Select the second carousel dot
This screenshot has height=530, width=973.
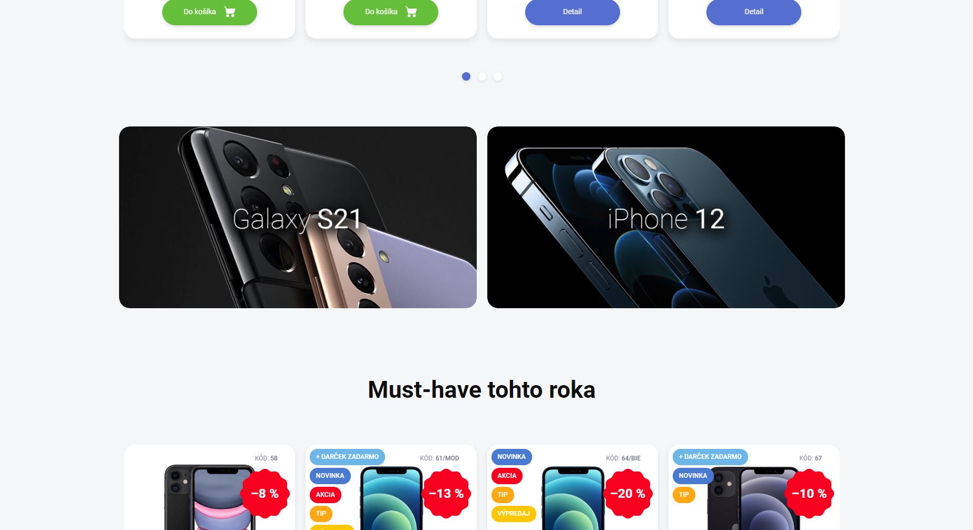(x=482, y=76)
